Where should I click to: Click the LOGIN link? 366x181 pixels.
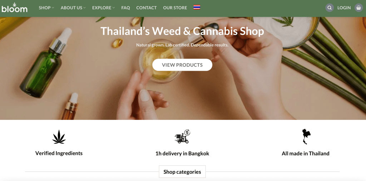click(x=344, y=8)
